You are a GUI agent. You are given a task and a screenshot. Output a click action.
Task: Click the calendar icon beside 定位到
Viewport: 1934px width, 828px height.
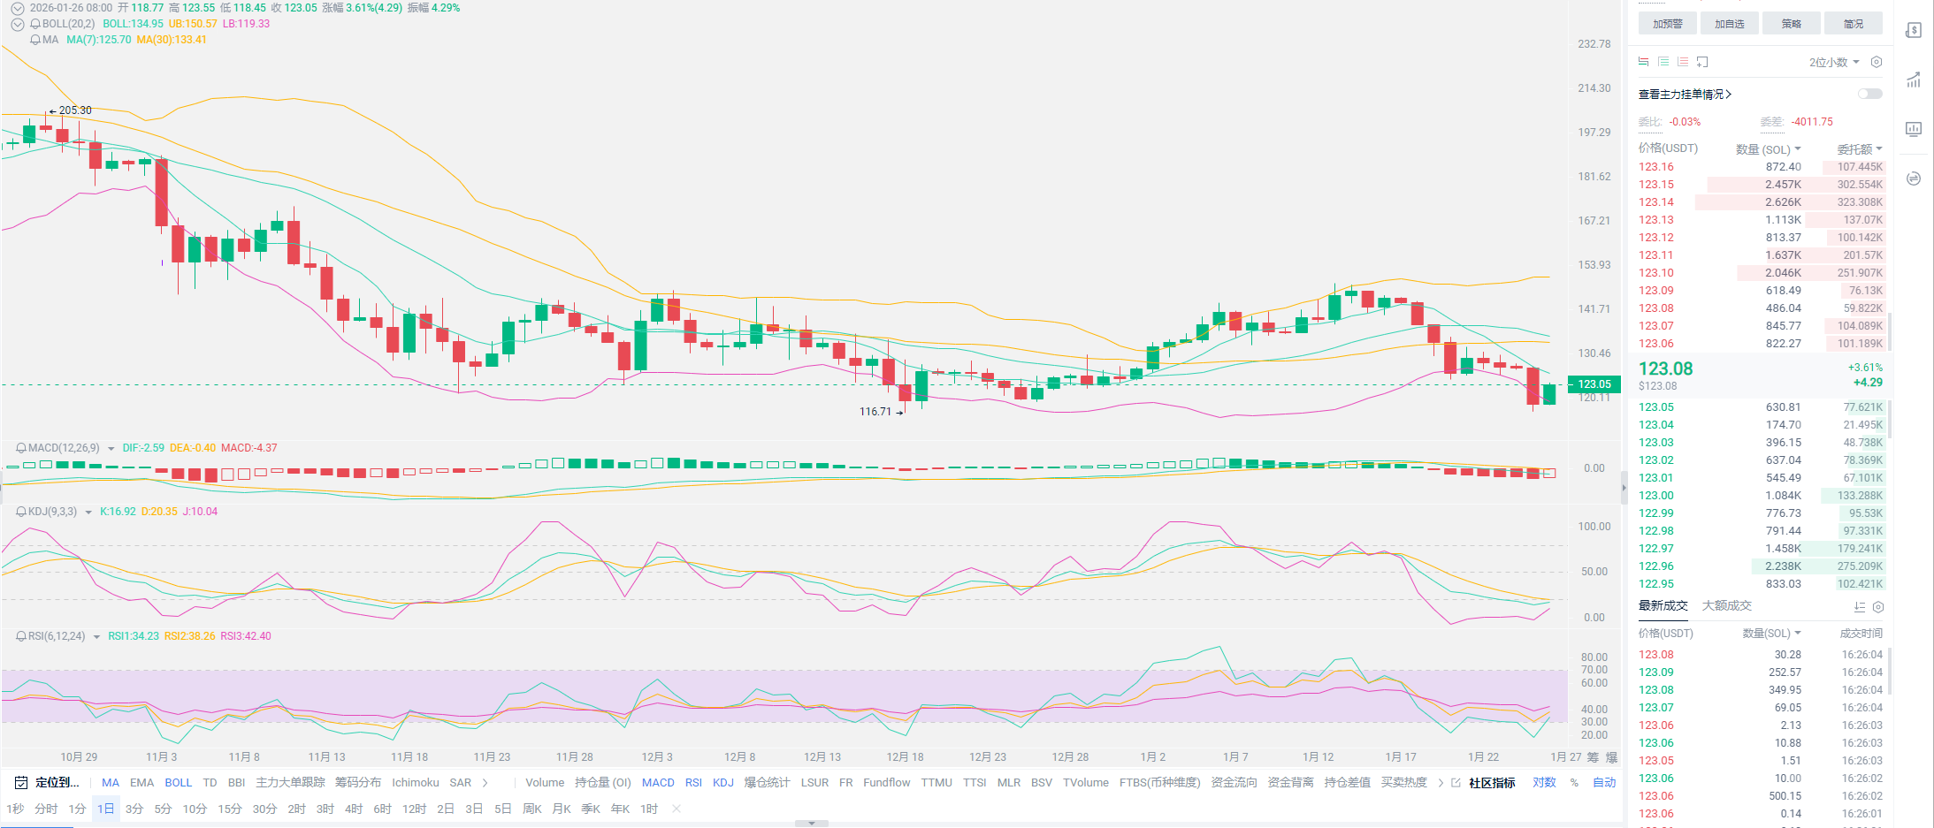point(20,782)
